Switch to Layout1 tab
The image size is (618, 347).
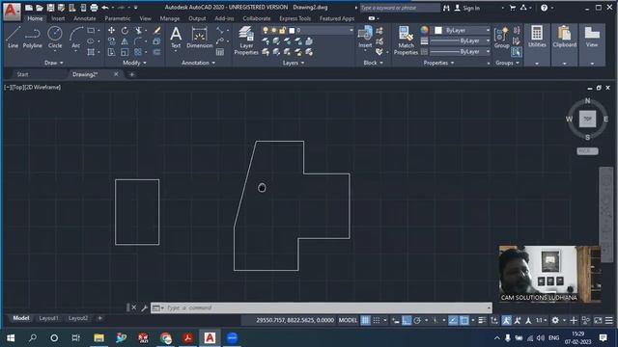click(x=48, y=318)
